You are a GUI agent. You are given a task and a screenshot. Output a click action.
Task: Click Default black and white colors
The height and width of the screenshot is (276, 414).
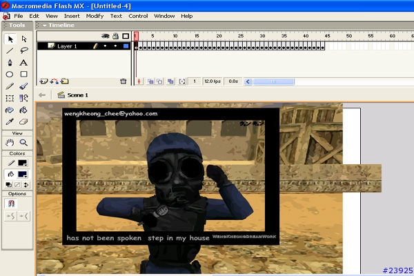click(8, 185)
